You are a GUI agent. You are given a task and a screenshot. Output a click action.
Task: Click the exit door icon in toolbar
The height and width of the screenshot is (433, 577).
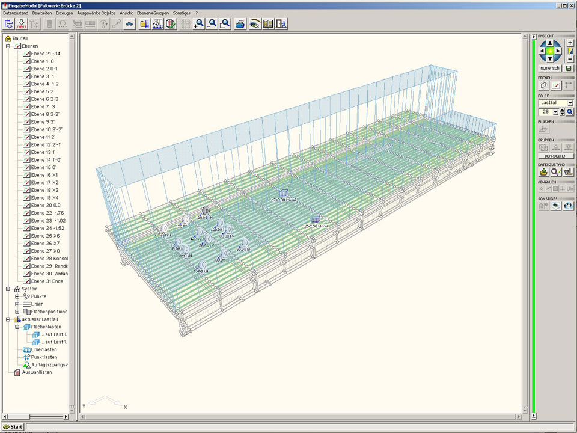click(281, 24)
